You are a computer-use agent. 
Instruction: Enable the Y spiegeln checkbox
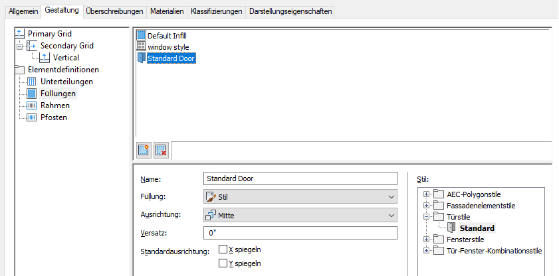tap(223, 263)
